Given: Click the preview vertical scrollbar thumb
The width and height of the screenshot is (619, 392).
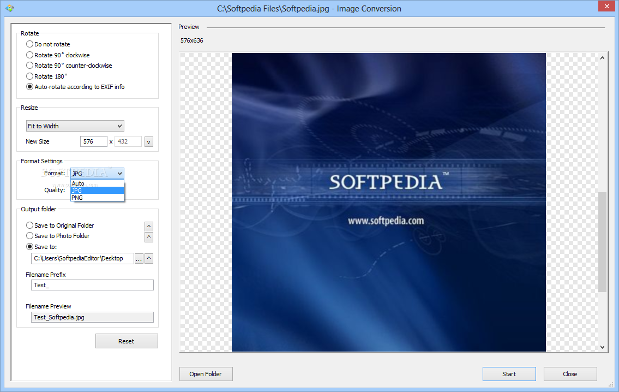Looking at the screenshot, I should point(602,242).
